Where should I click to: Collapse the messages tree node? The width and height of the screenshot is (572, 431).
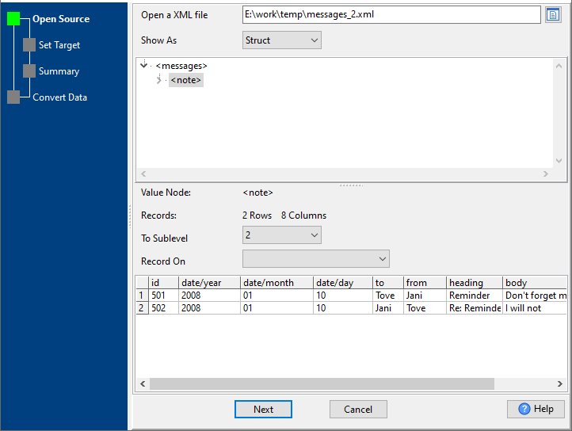143,66
